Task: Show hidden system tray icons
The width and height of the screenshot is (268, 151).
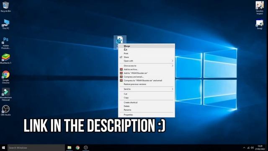Action: (244, 148)
